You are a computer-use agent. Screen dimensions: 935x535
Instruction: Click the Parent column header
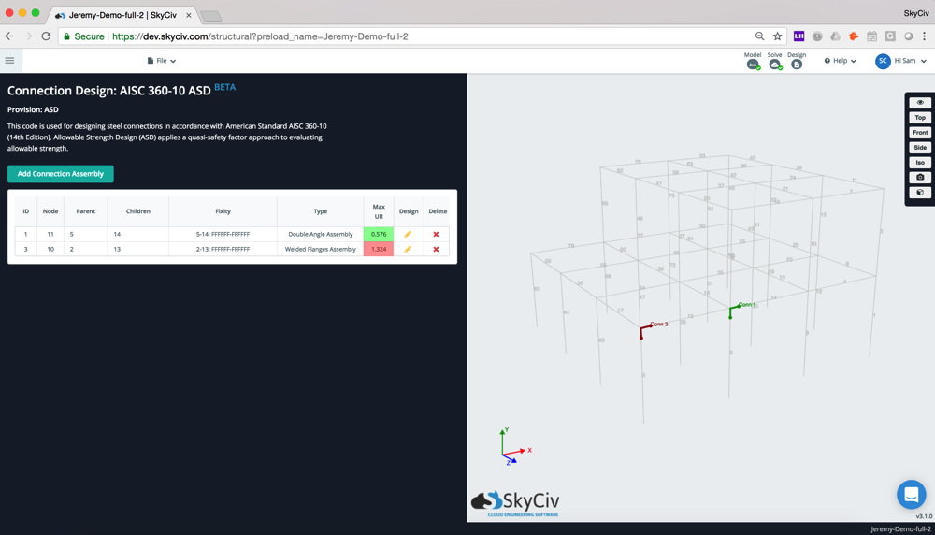85,211
